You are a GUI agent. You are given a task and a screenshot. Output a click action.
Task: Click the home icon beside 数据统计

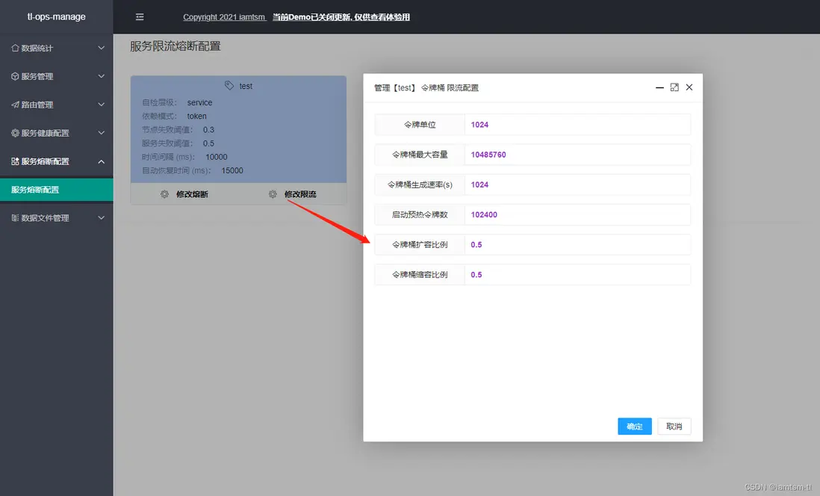tap(15, 48)
